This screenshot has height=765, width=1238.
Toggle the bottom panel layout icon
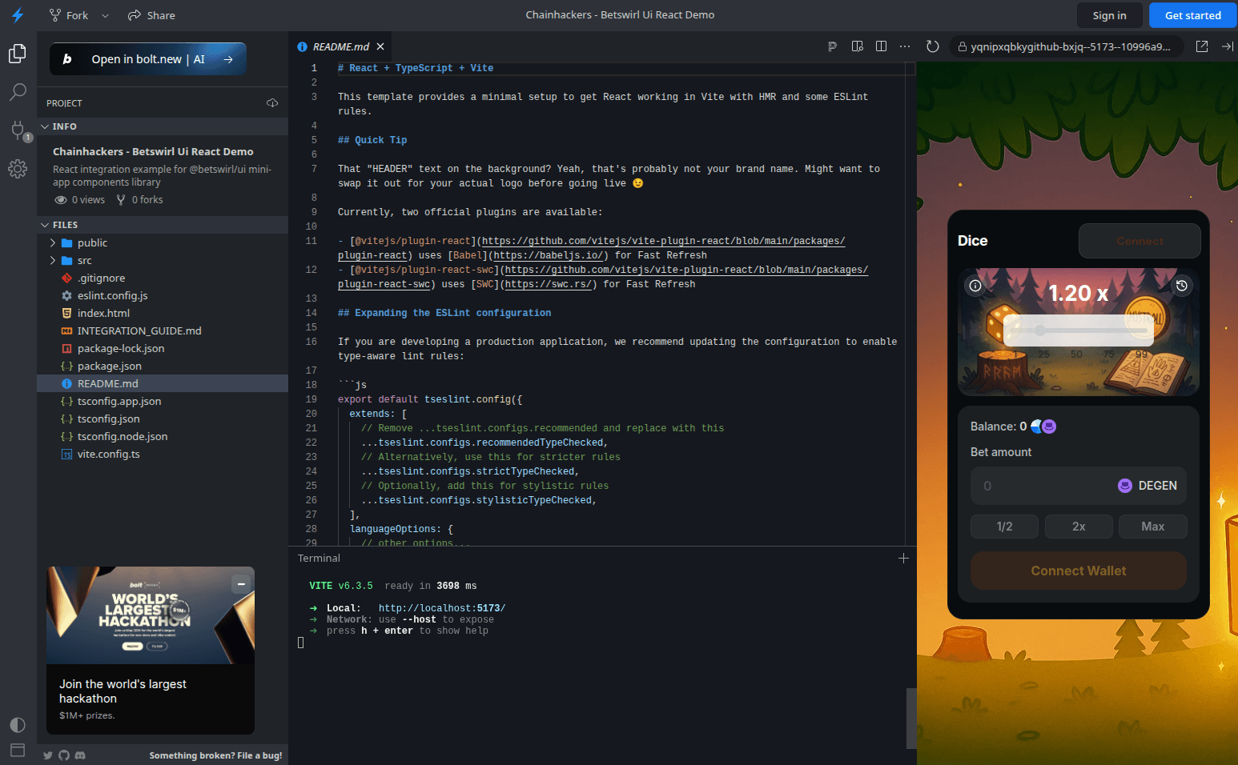(x=18, y=750)
